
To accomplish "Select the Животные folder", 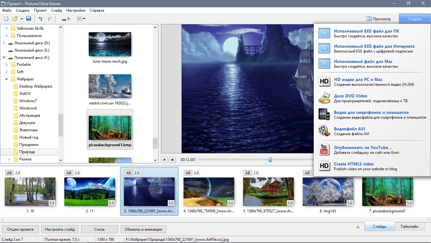I will tap(25, 130).
